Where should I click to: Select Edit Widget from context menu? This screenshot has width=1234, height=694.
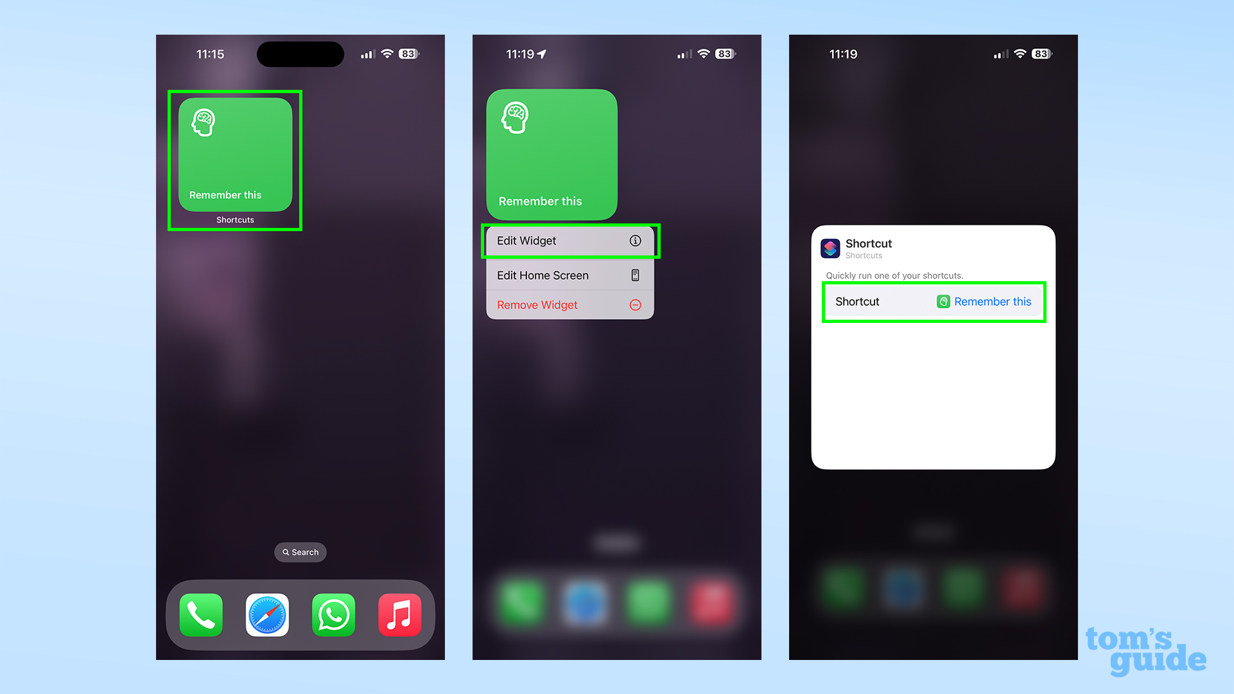pyautogui.click(x=569, y=241)
